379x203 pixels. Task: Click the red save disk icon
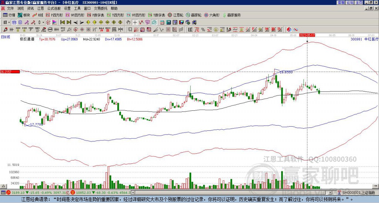click(x=181, y=23)
